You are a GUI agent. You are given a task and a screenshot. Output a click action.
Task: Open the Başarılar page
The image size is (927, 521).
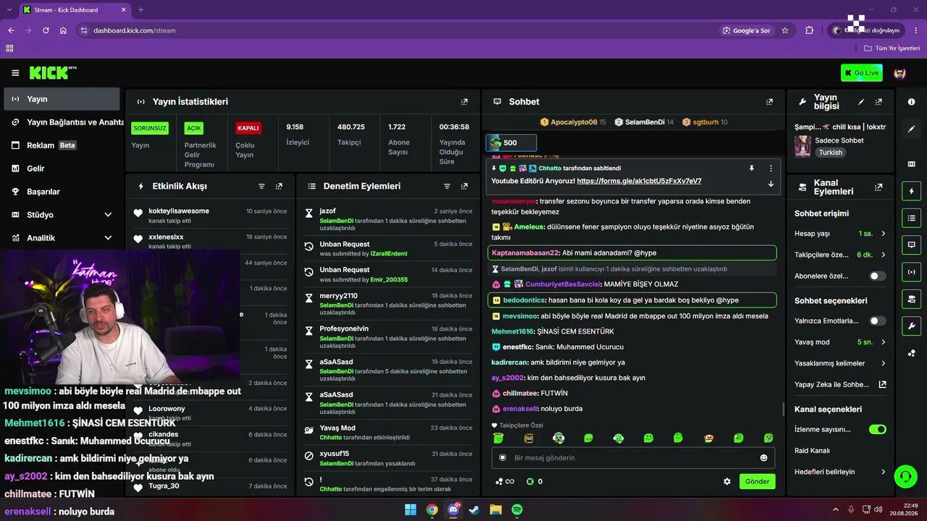point(62,192)
